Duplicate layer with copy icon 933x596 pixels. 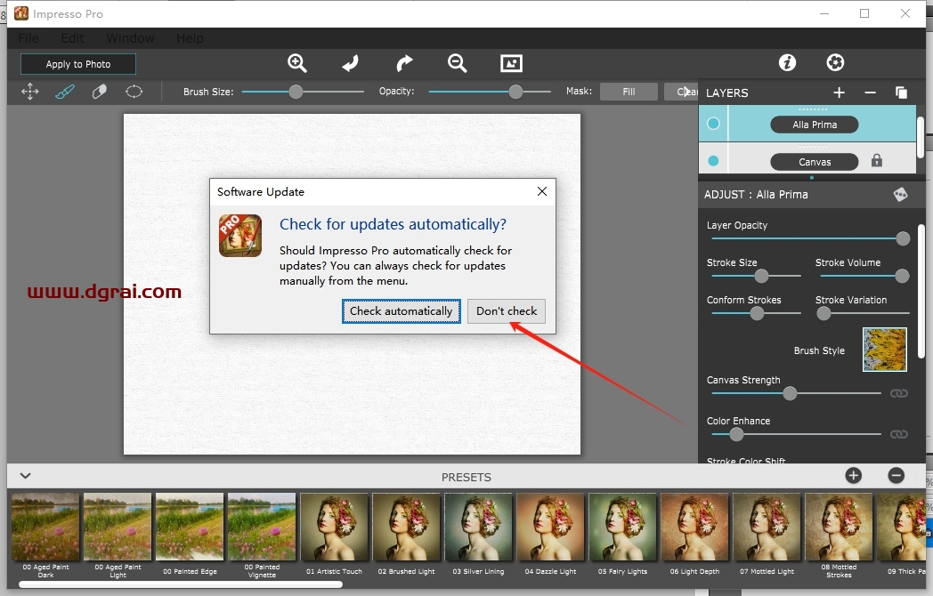point(901,93)
